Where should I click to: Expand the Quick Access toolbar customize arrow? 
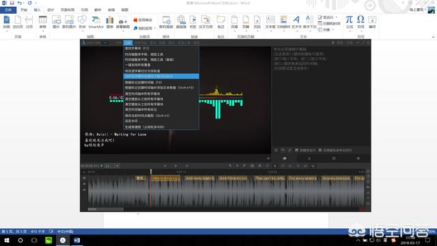(36, 3)
